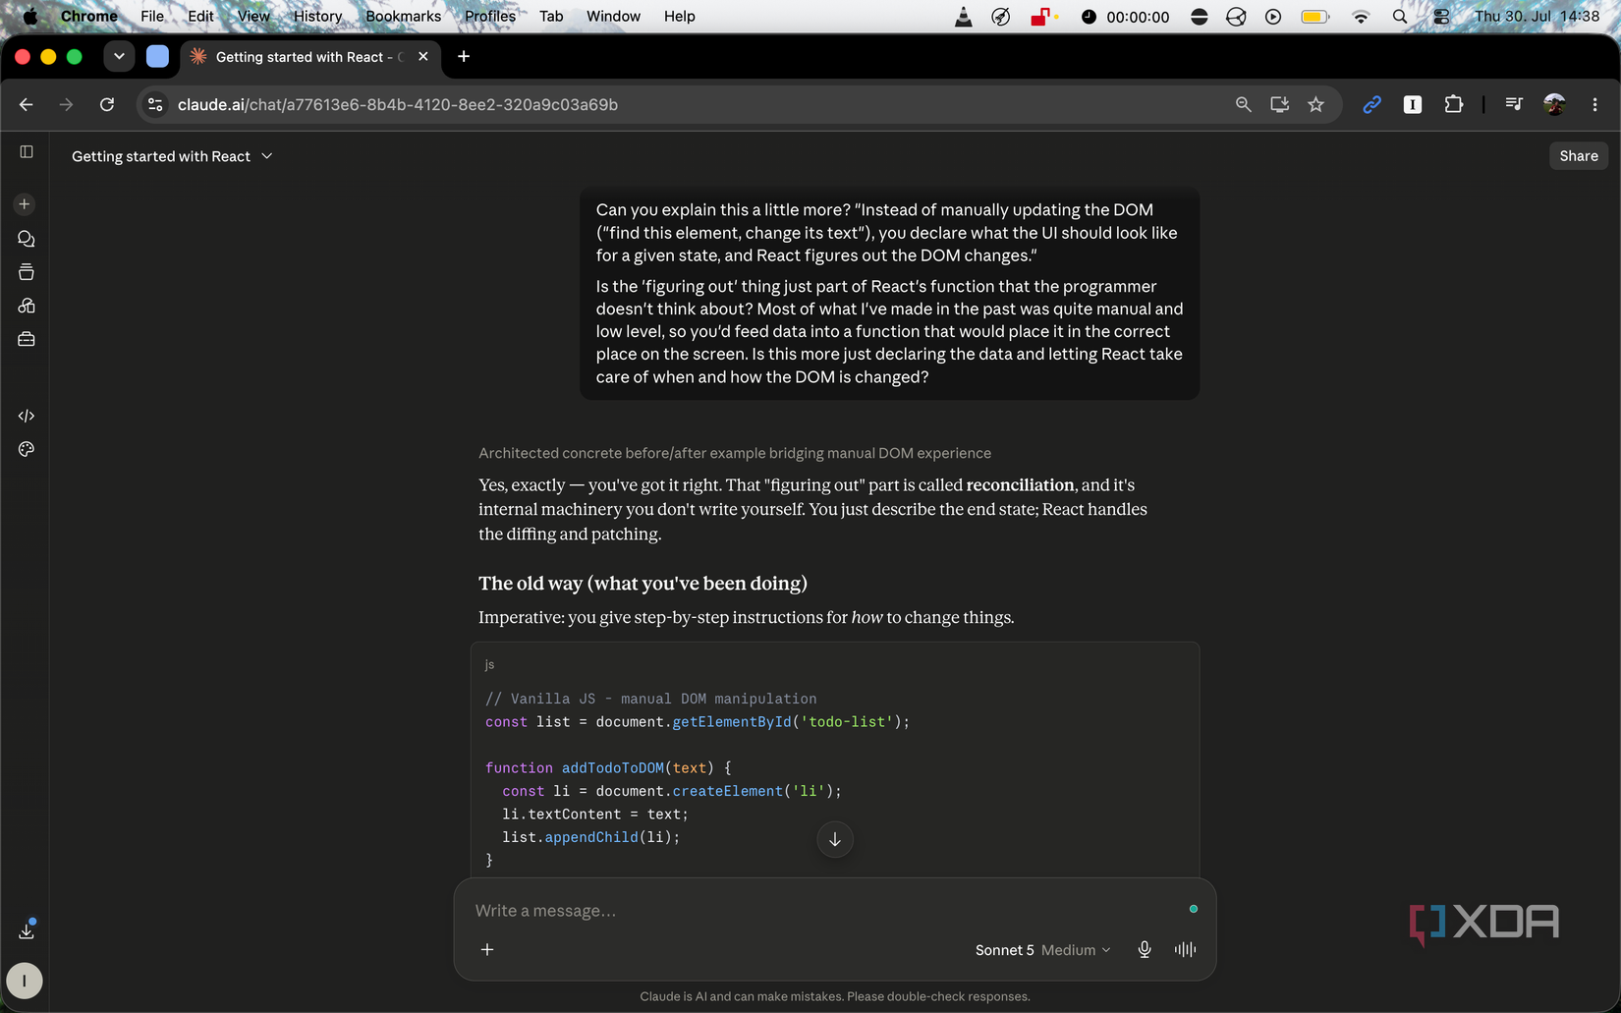
Task: Select the 'Getting started with React' browser tab
Action: pos(307,57)
